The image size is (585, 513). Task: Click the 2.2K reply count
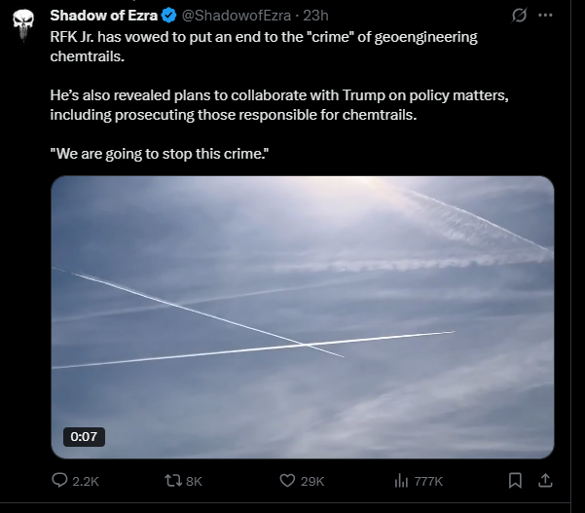pyautogui.click(x=87, y=481)
